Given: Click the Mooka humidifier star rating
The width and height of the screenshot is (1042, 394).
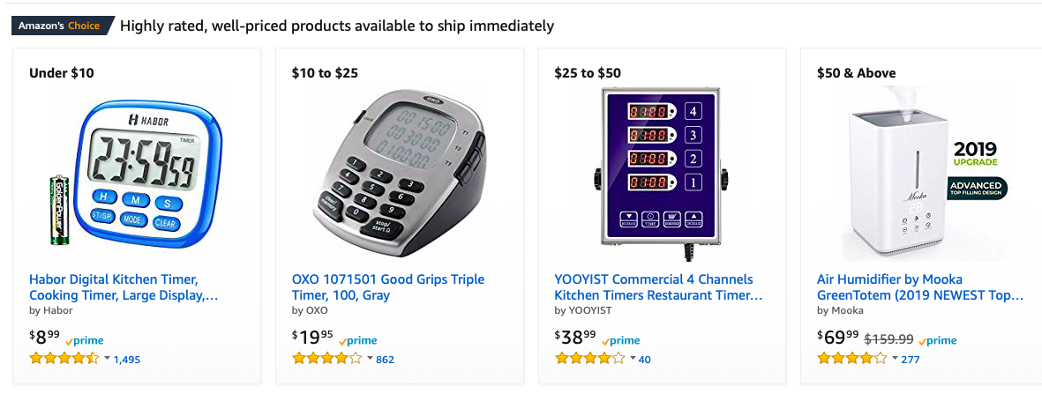Looking at the screenshot, I should pos(852,359).
